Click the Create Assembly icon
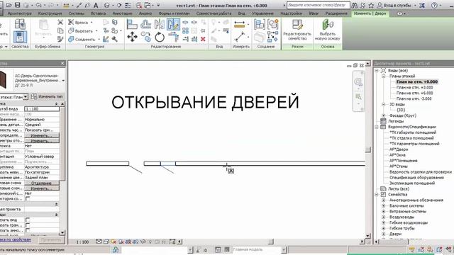Viewport: 454px width, 255px height. coord(260,25)
